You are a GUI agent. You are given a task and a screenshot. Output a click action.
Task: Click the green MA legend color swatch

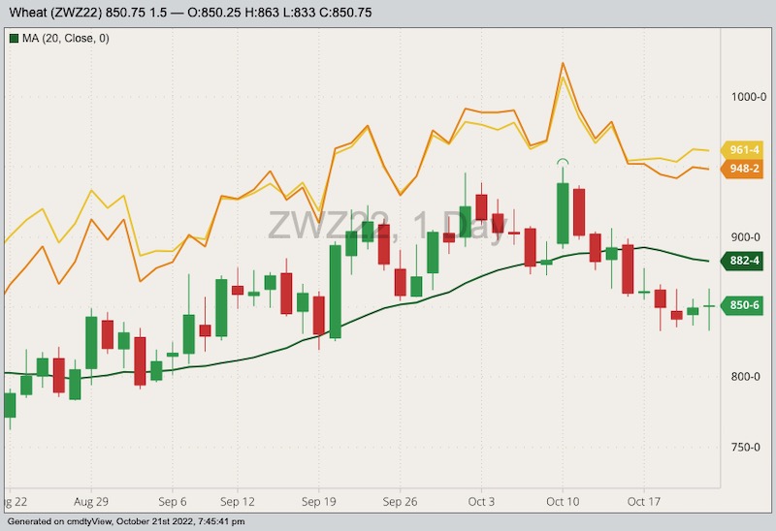[14, 38]
